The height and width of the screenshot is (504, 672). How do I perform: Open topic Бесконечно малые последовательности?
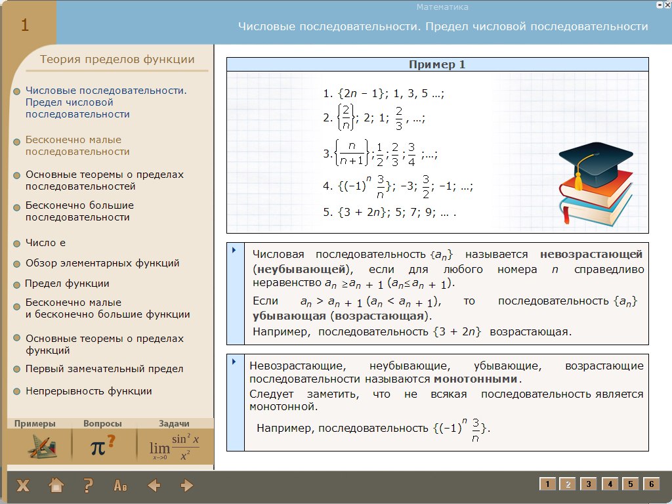tap(73, 146)
